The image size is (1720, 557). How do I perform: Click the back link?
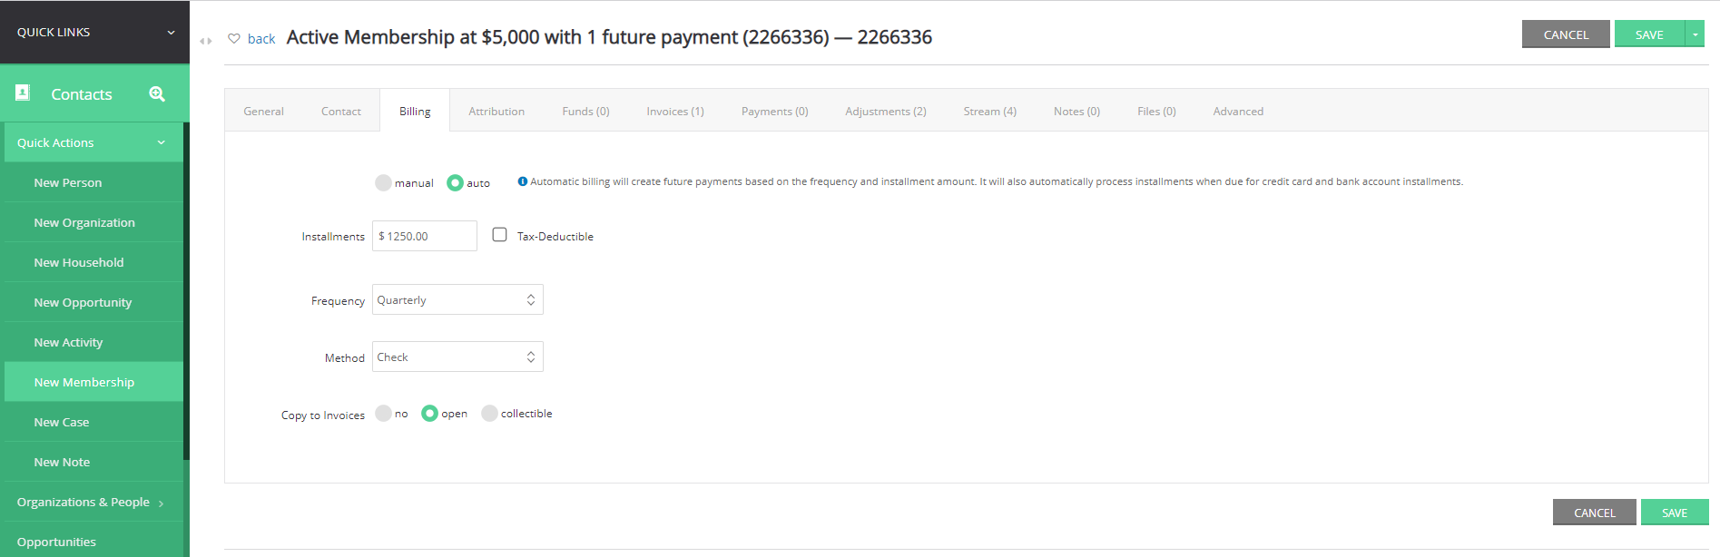point(261,39)
